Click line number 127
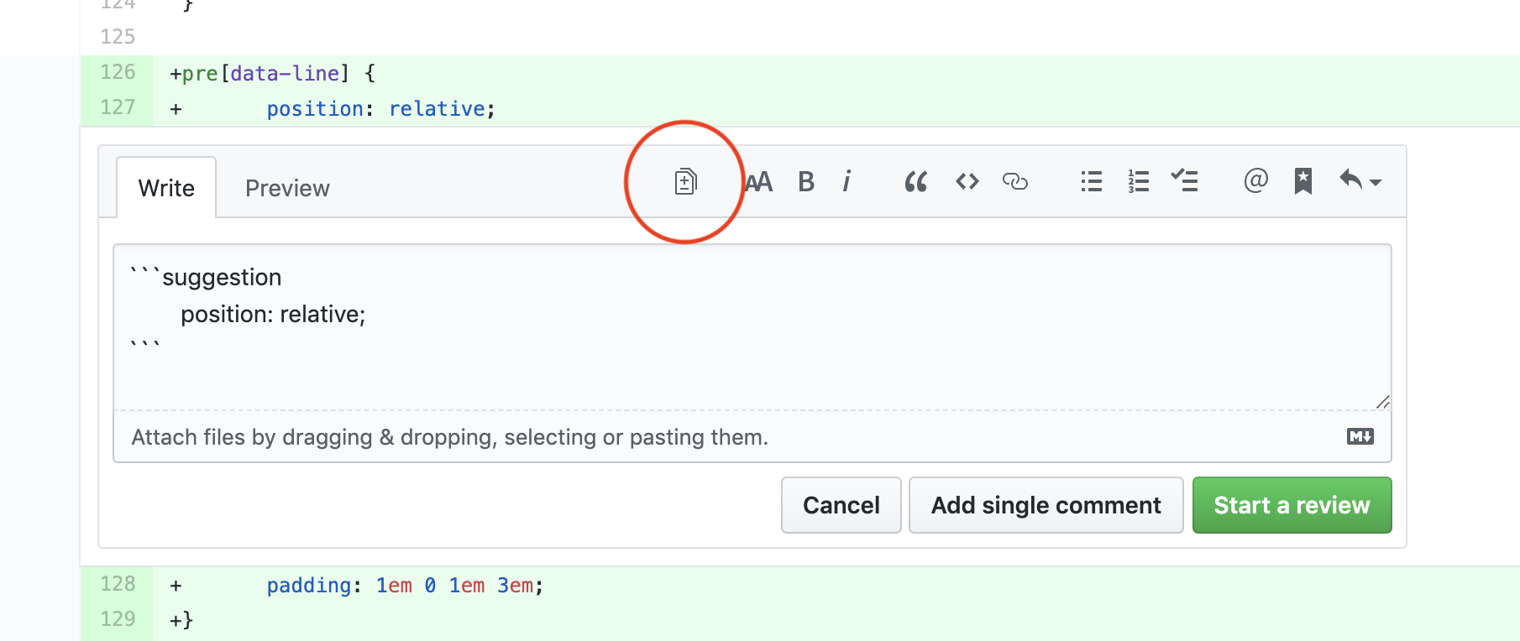This screenshot has width=1520, height=641. 118,107
